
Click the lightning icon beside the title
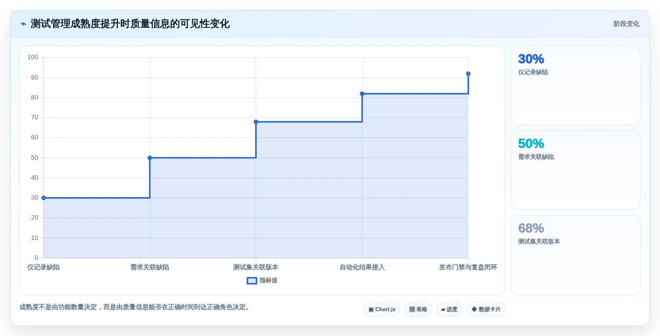pyautogui.click(x=23, y=24)
